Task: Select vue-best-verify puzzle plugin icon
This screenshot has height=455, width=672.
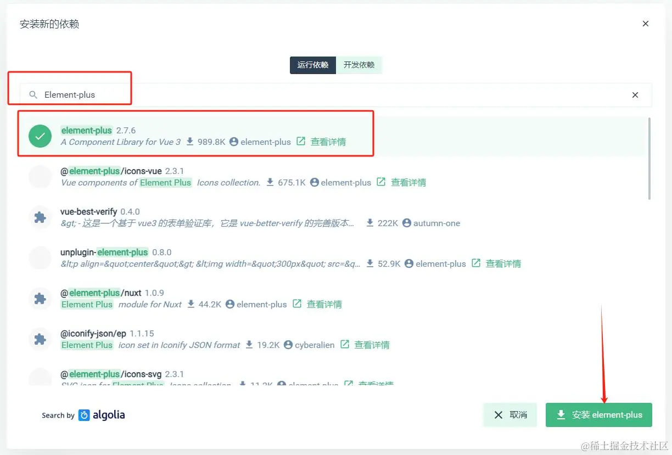Action: tap(40, 217)
